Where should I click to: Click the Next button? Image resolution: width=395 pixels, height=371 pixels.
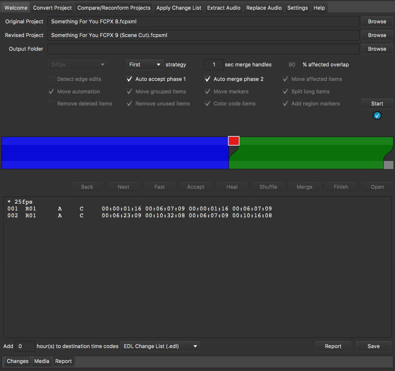(x=123, y=187)
